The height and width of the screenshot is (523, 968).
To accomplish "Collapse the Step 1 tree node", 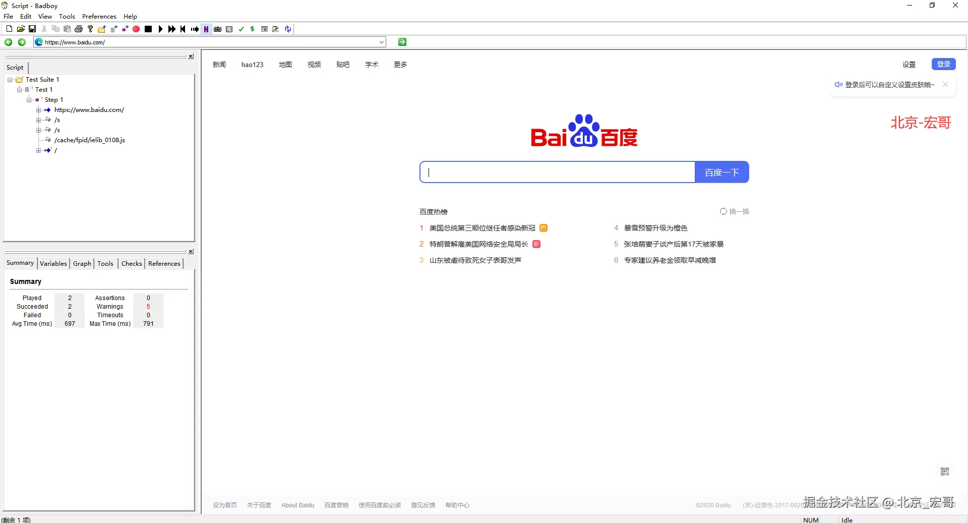I will (29, 100).
